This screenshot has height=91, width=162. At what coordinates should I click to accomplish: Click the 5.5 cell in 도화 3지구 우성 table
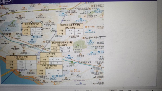pos(31,65)
